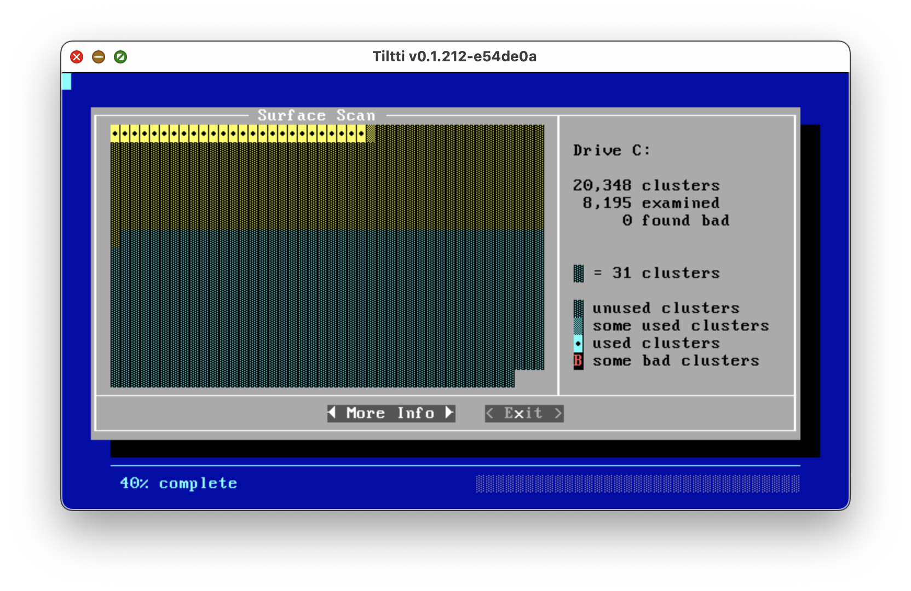
Task: Click the '40% complete' status text
Action: (178, 483)
